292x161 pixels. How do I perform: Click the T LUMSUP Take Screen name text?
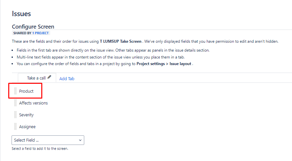click(x=121, y=41)
